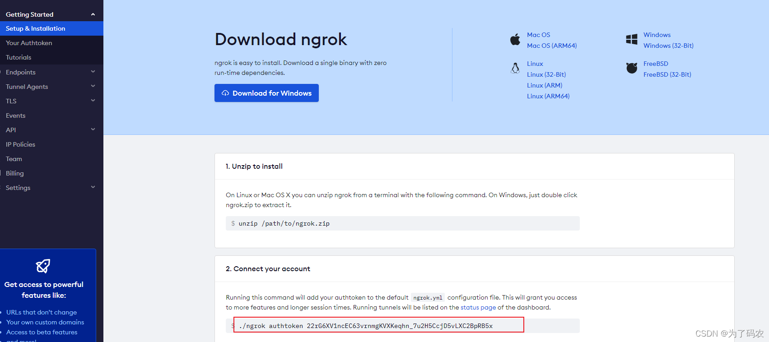769x342 pixels.
Task: Expand the Tunnel Agents menu
Action: (93, 86)
